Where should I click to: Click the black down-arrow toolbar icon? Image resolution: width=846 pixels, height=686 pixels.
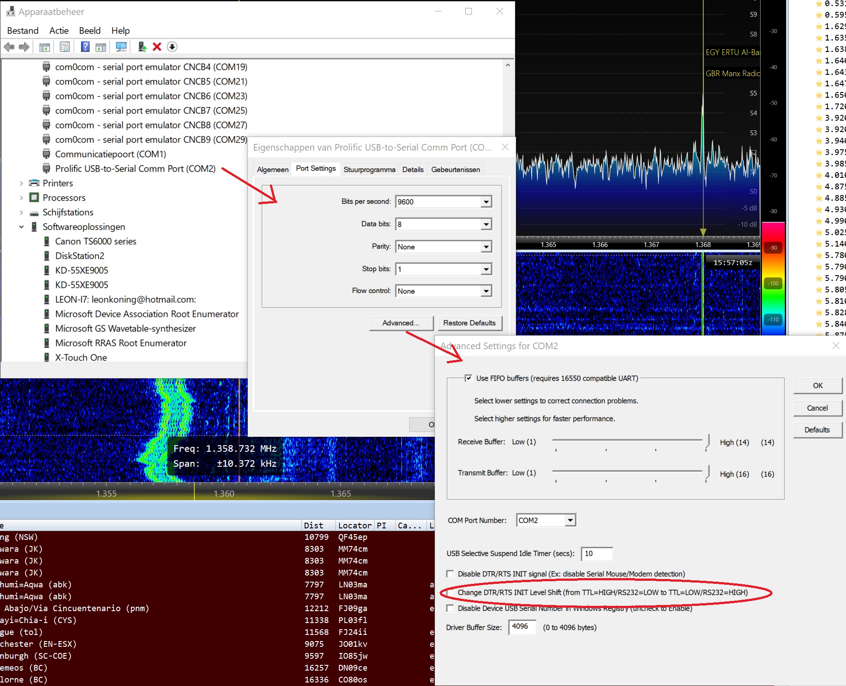pyautogui.click(x=172, y=47)
